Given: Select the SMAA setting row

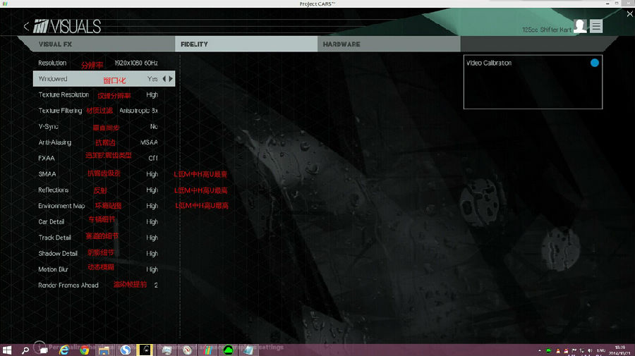Looking at the screenshot, I should tap(104, 174).
